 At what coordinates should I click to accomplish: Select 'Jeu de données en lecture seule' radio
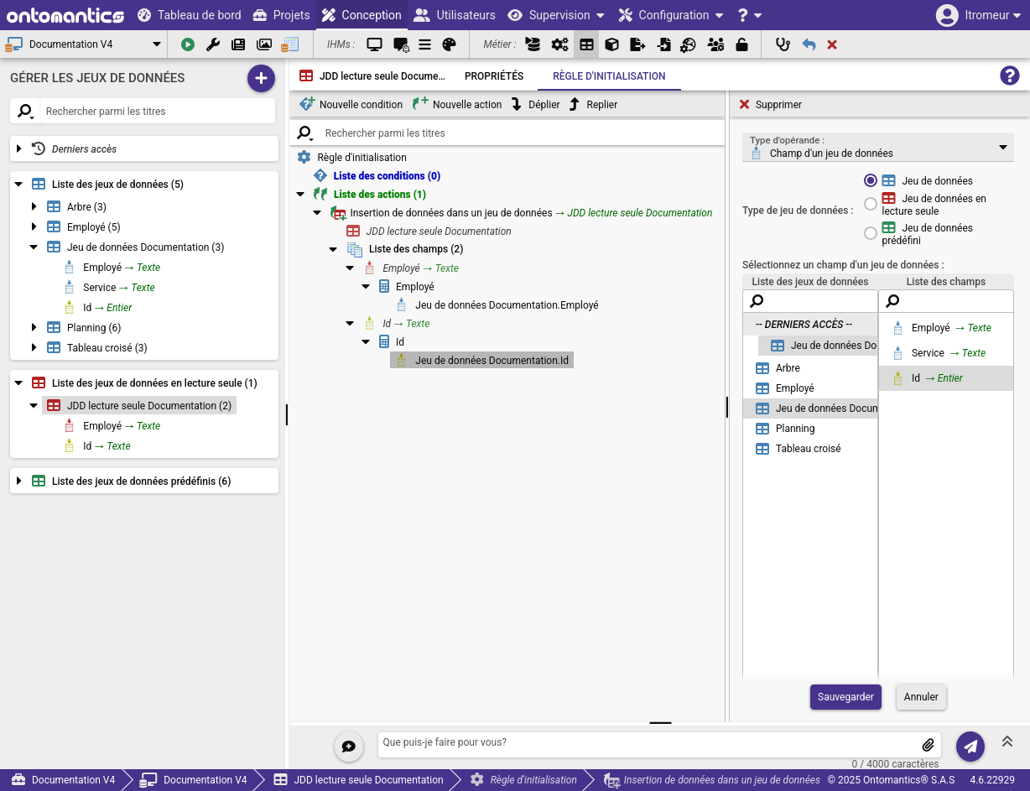871,204
